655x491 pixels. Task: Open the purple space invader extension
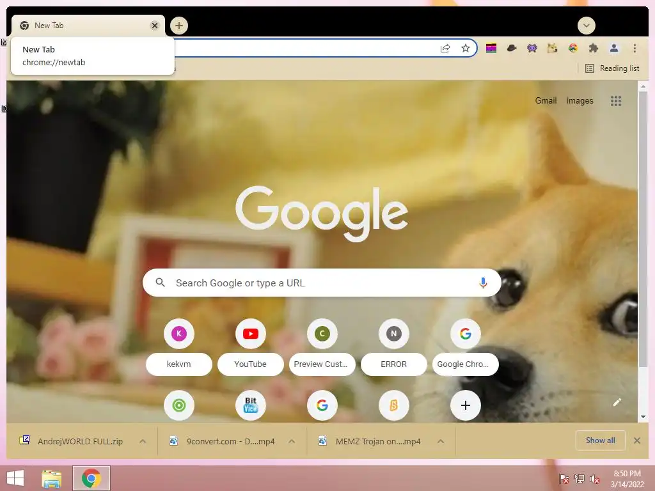pyautogui.click(x=532, y=49)
